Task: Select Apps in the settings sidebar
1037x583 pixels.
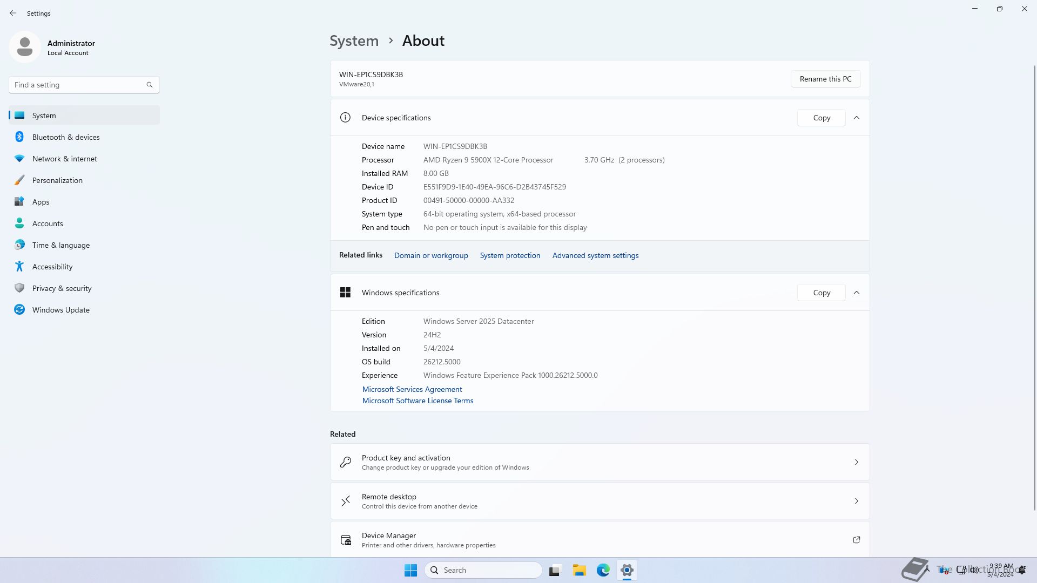Action: [x=41, y=202]
